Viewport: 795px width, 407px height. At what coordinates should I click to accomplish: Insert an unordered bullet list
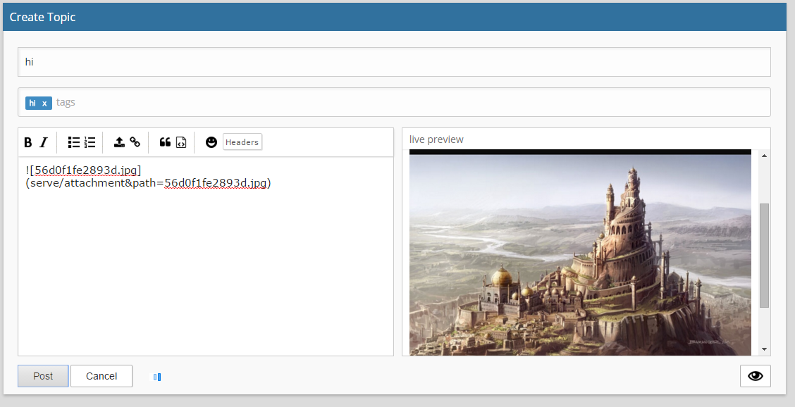click(74, 142)
